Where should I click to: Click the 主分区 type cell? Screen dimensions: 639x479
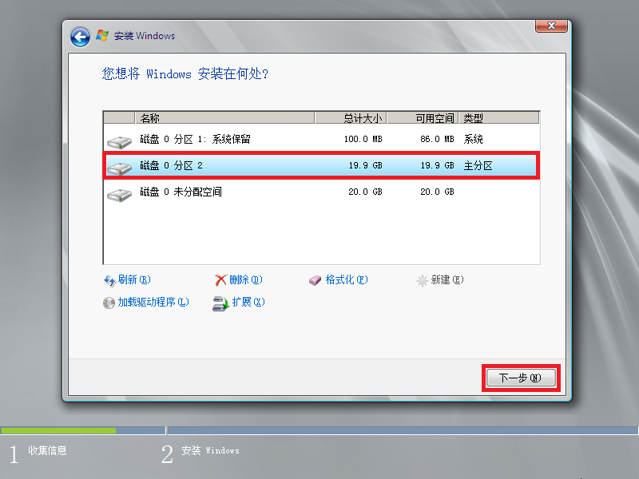click(478, 165)
